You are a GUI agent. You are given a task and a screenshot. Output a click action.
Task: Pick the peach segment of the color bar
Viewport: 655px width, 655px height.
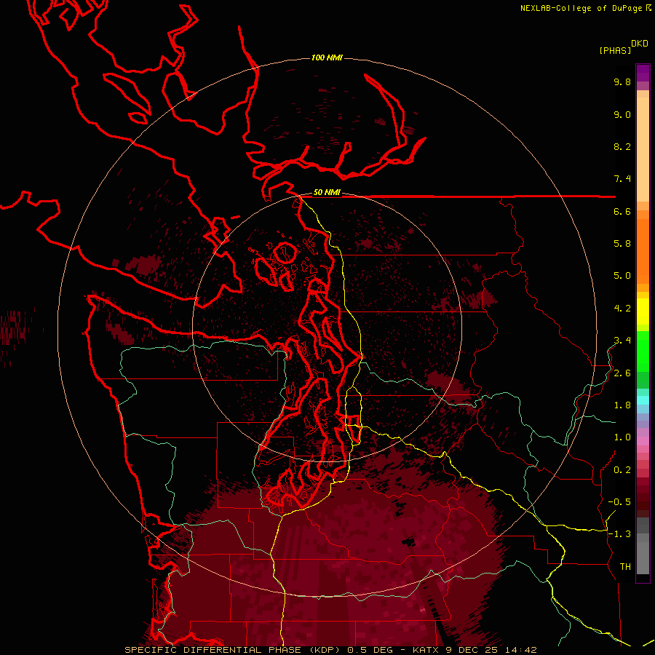pyautogui.click(x=643, y=146)
